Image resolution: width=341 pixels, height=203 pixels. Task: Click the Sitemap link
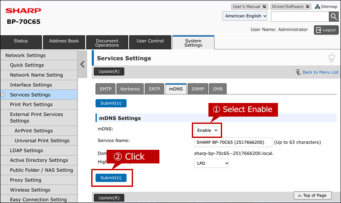pyautogui.click(x=326, y=6)
